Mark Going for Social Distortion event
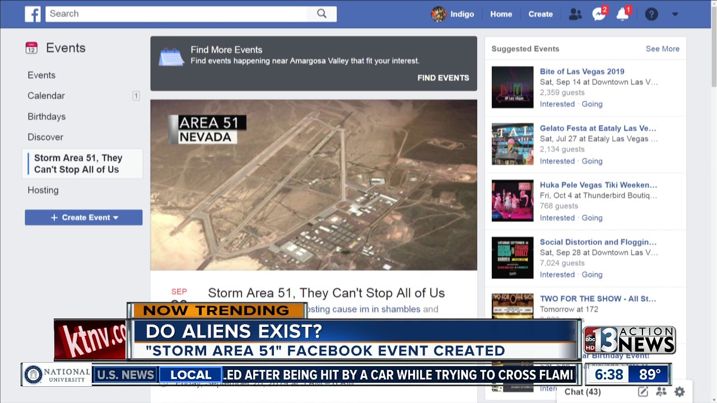The image size is (717, 403). pos(592,275)
